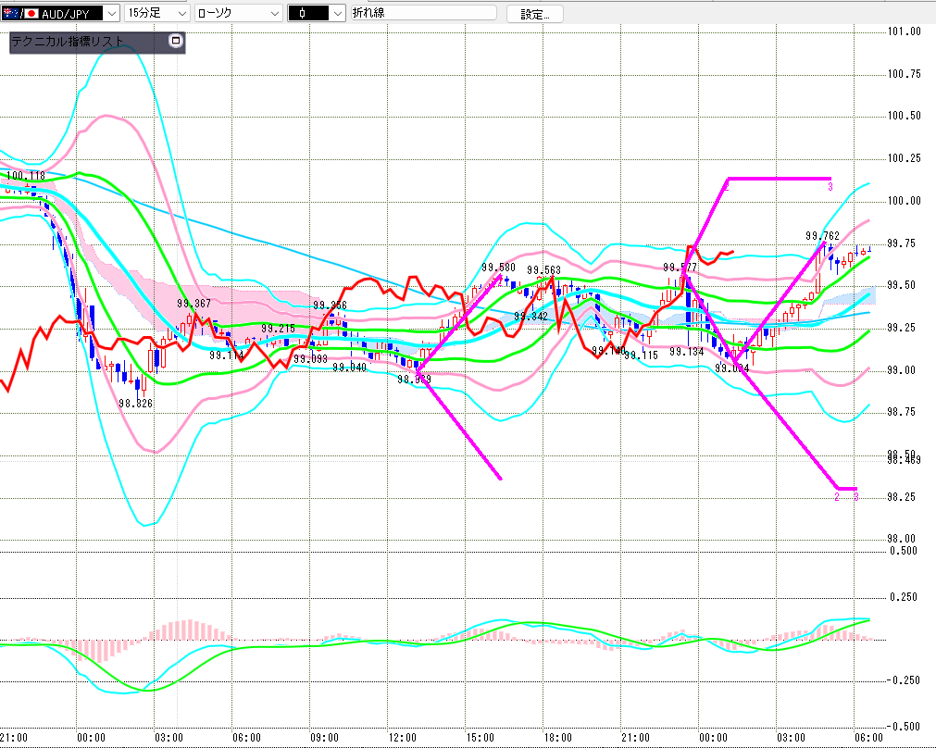Click the テクニカル指標リスト panel expand icon
Image resolution: width=936 pixels, height=748 pixels.
point(176,42)
